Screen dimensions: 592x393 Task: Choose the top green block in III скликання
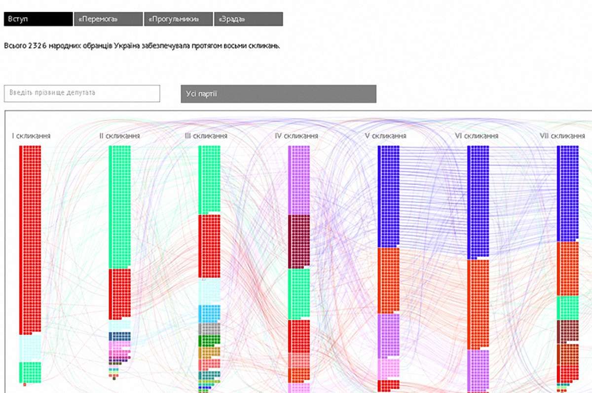(209, 180)
